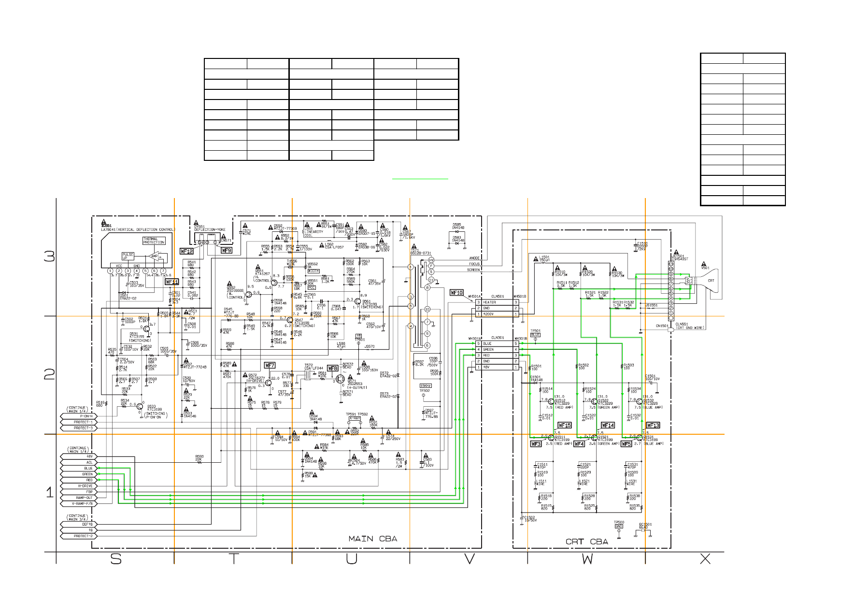Click the WF15 waveform marker box
This screenshot has height=598, width=854.
(x=565, y=425)
